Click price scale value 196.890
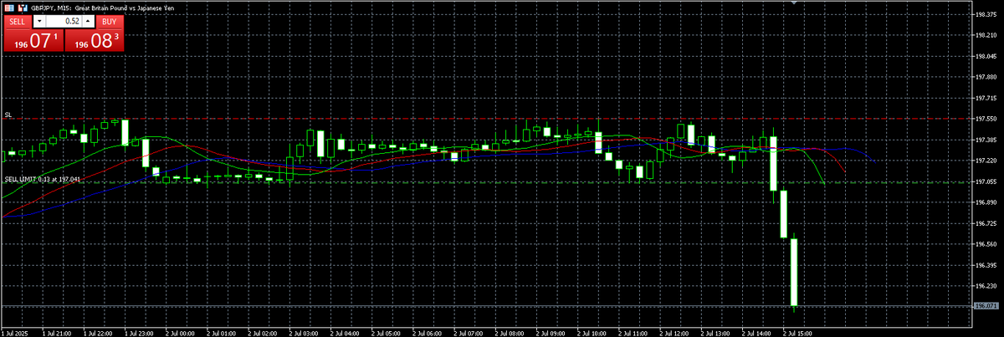The image size is (1004, 337). [x=986, y=203]
